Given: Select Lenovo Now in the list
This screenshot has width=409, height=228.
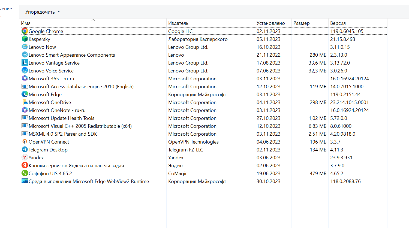Looking at the screenshot, I should tap(42, 47).
